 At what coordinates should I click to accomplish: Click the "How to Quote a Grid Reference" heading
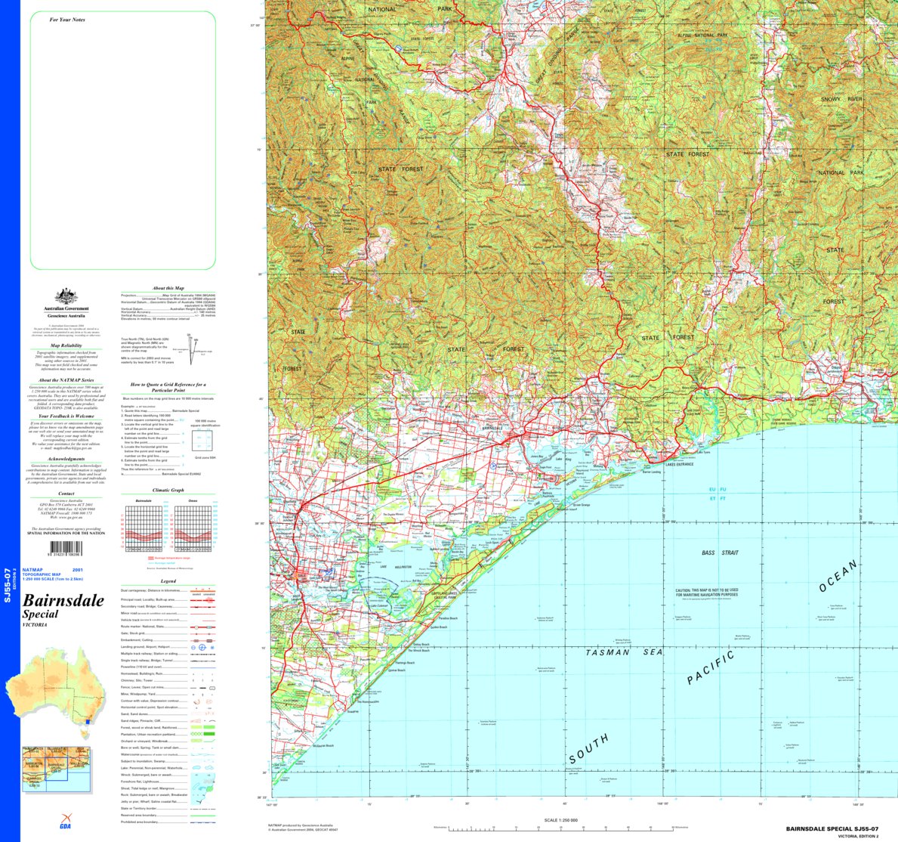(168, 387)
